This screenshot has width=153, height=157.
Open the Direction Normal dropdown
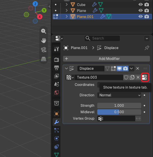(x=119, y=95)
